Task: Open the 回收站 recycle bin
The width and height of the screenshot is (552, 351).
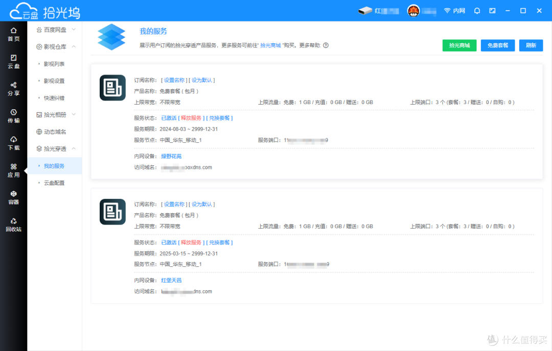Action: [13, 225]
